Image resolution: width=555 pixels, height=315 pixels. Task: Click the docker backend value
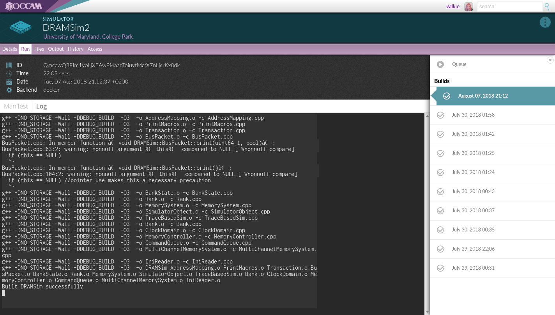51,90
